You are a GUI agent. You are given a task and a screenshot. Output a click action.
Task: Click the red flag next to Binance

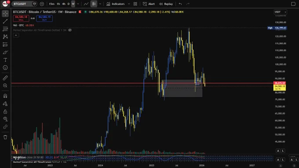pos(80,12)
